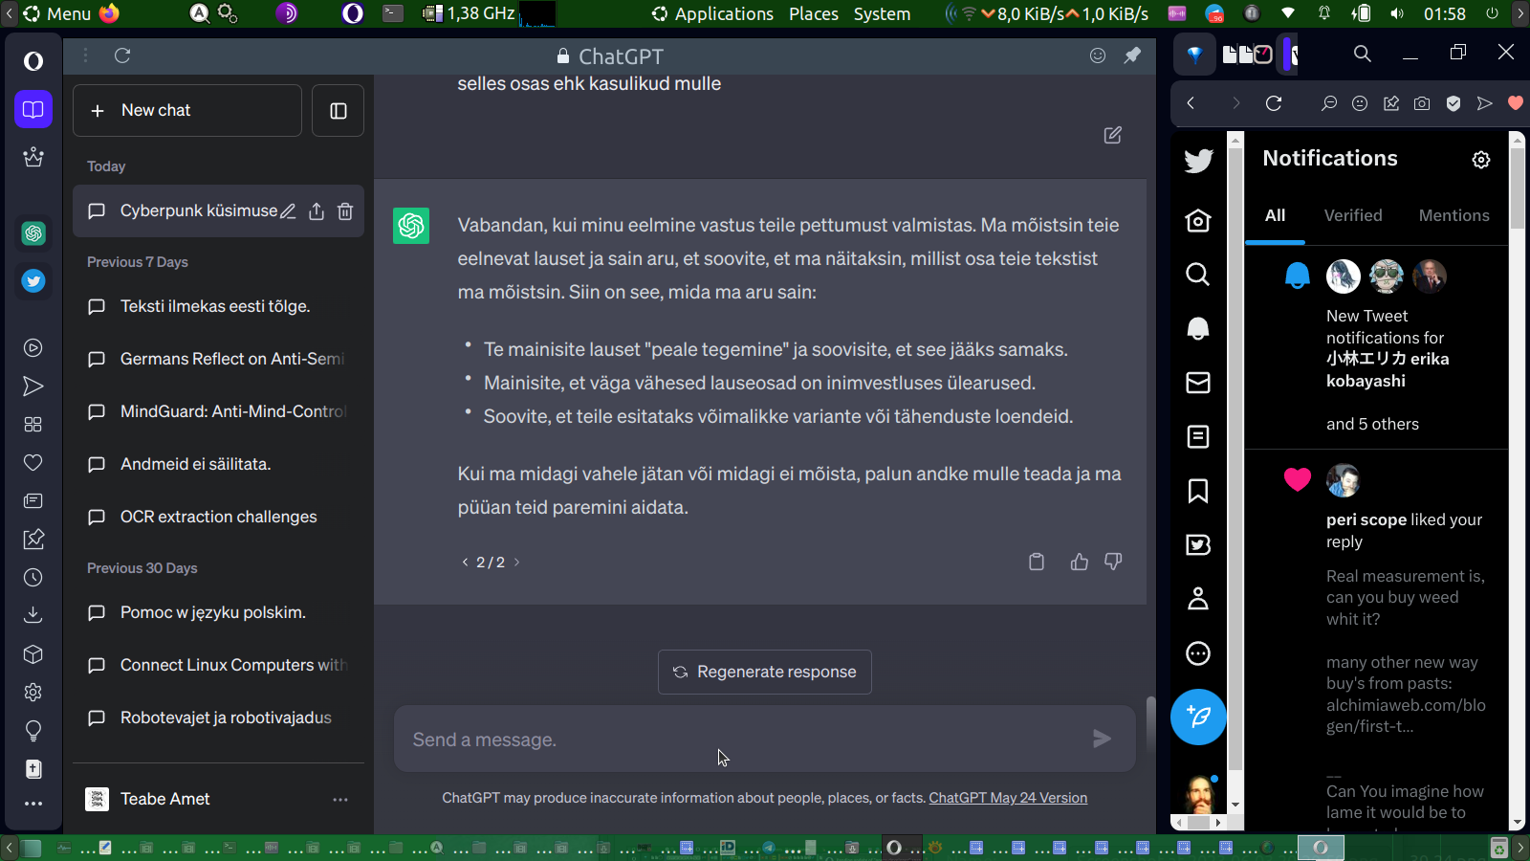
Task: Go to previous response version
Action: 466,563
